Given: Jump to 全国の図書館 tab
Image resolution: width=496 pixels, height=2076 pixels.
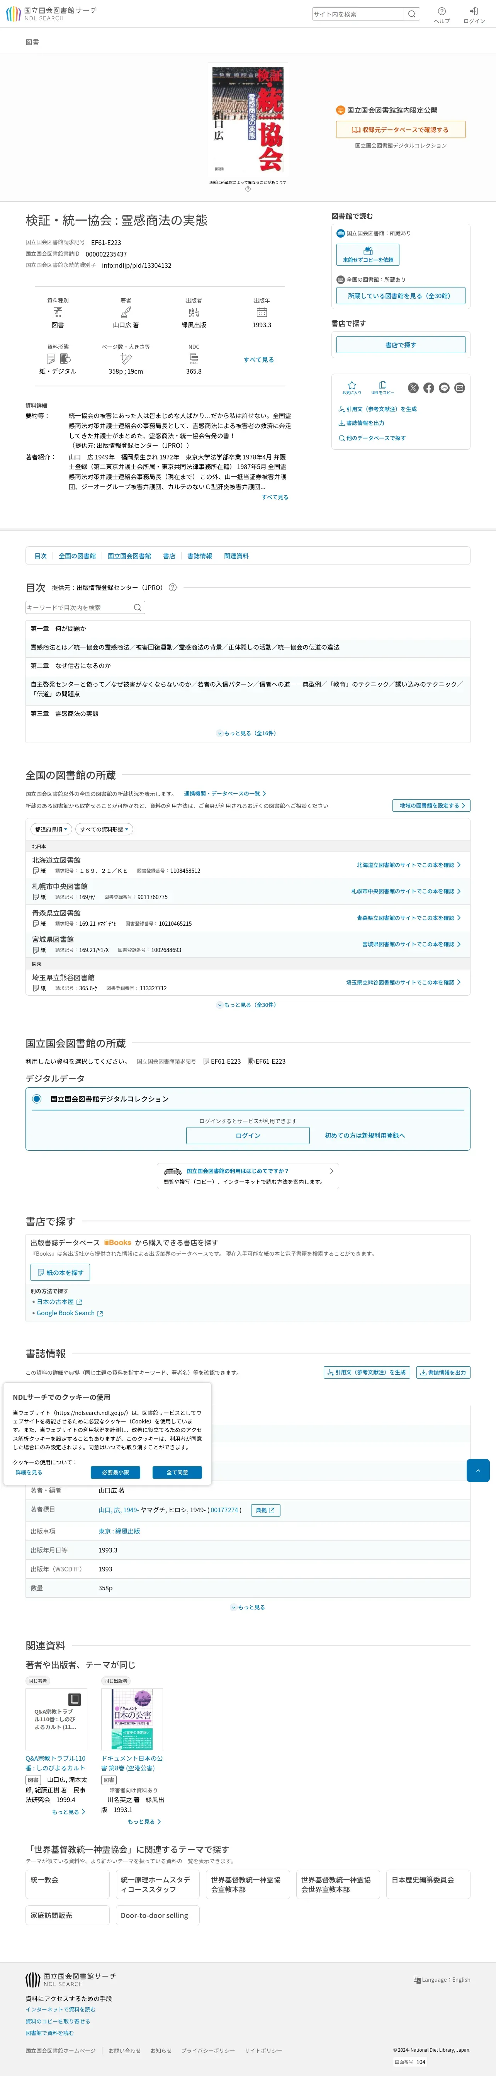Looking at the screenshot, I should tap(77, 556).
